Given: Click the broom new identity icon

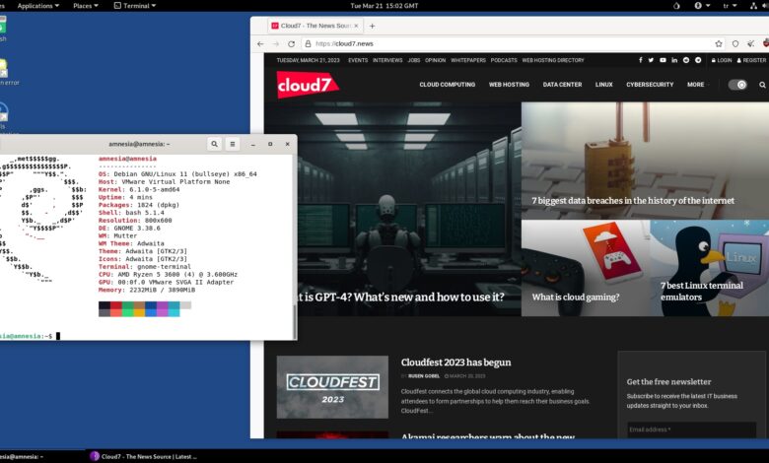Looking at the screenshot, I should click(751, 43).
